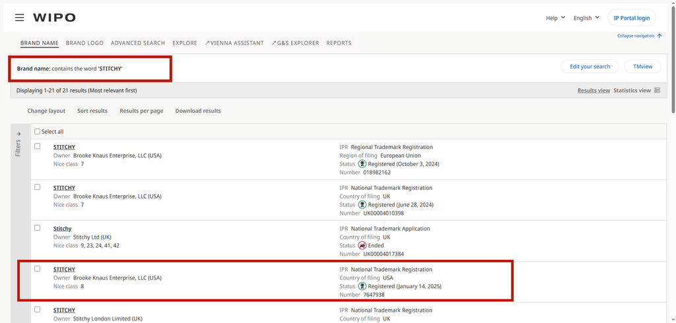Open the Sort results menu

coord(92,111)
